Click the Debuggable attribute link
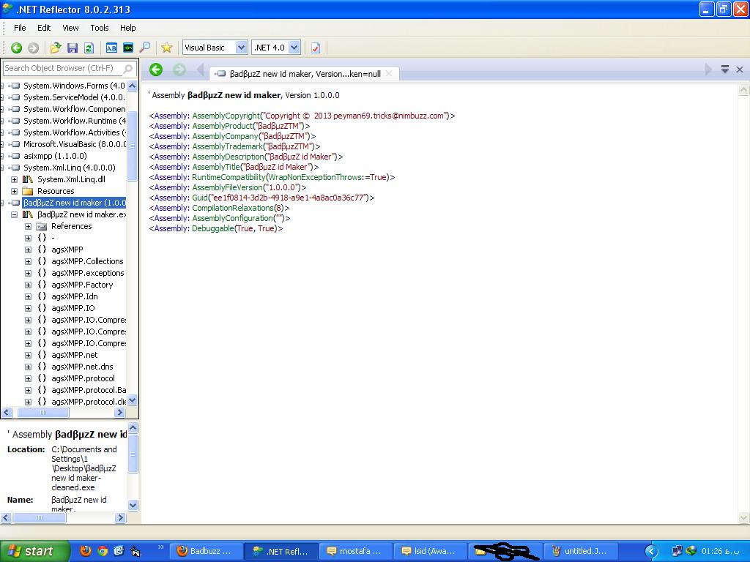The height and width of the screenshot is (562, 750). point(213,228)
